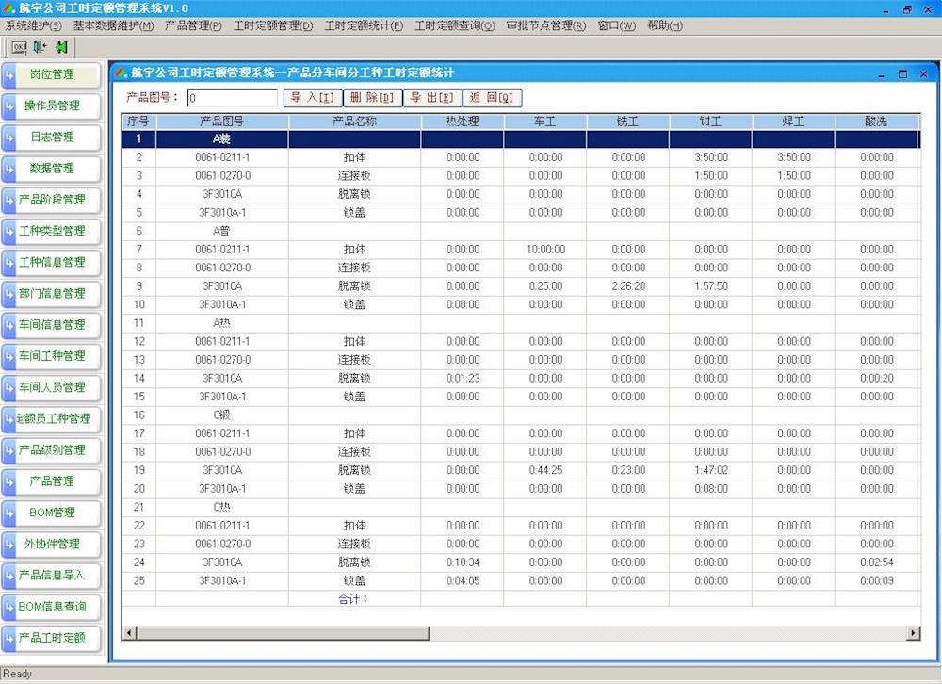Open 部门信息管理 in sidebar
The image size is (942, 684).
tap(52, 293)
